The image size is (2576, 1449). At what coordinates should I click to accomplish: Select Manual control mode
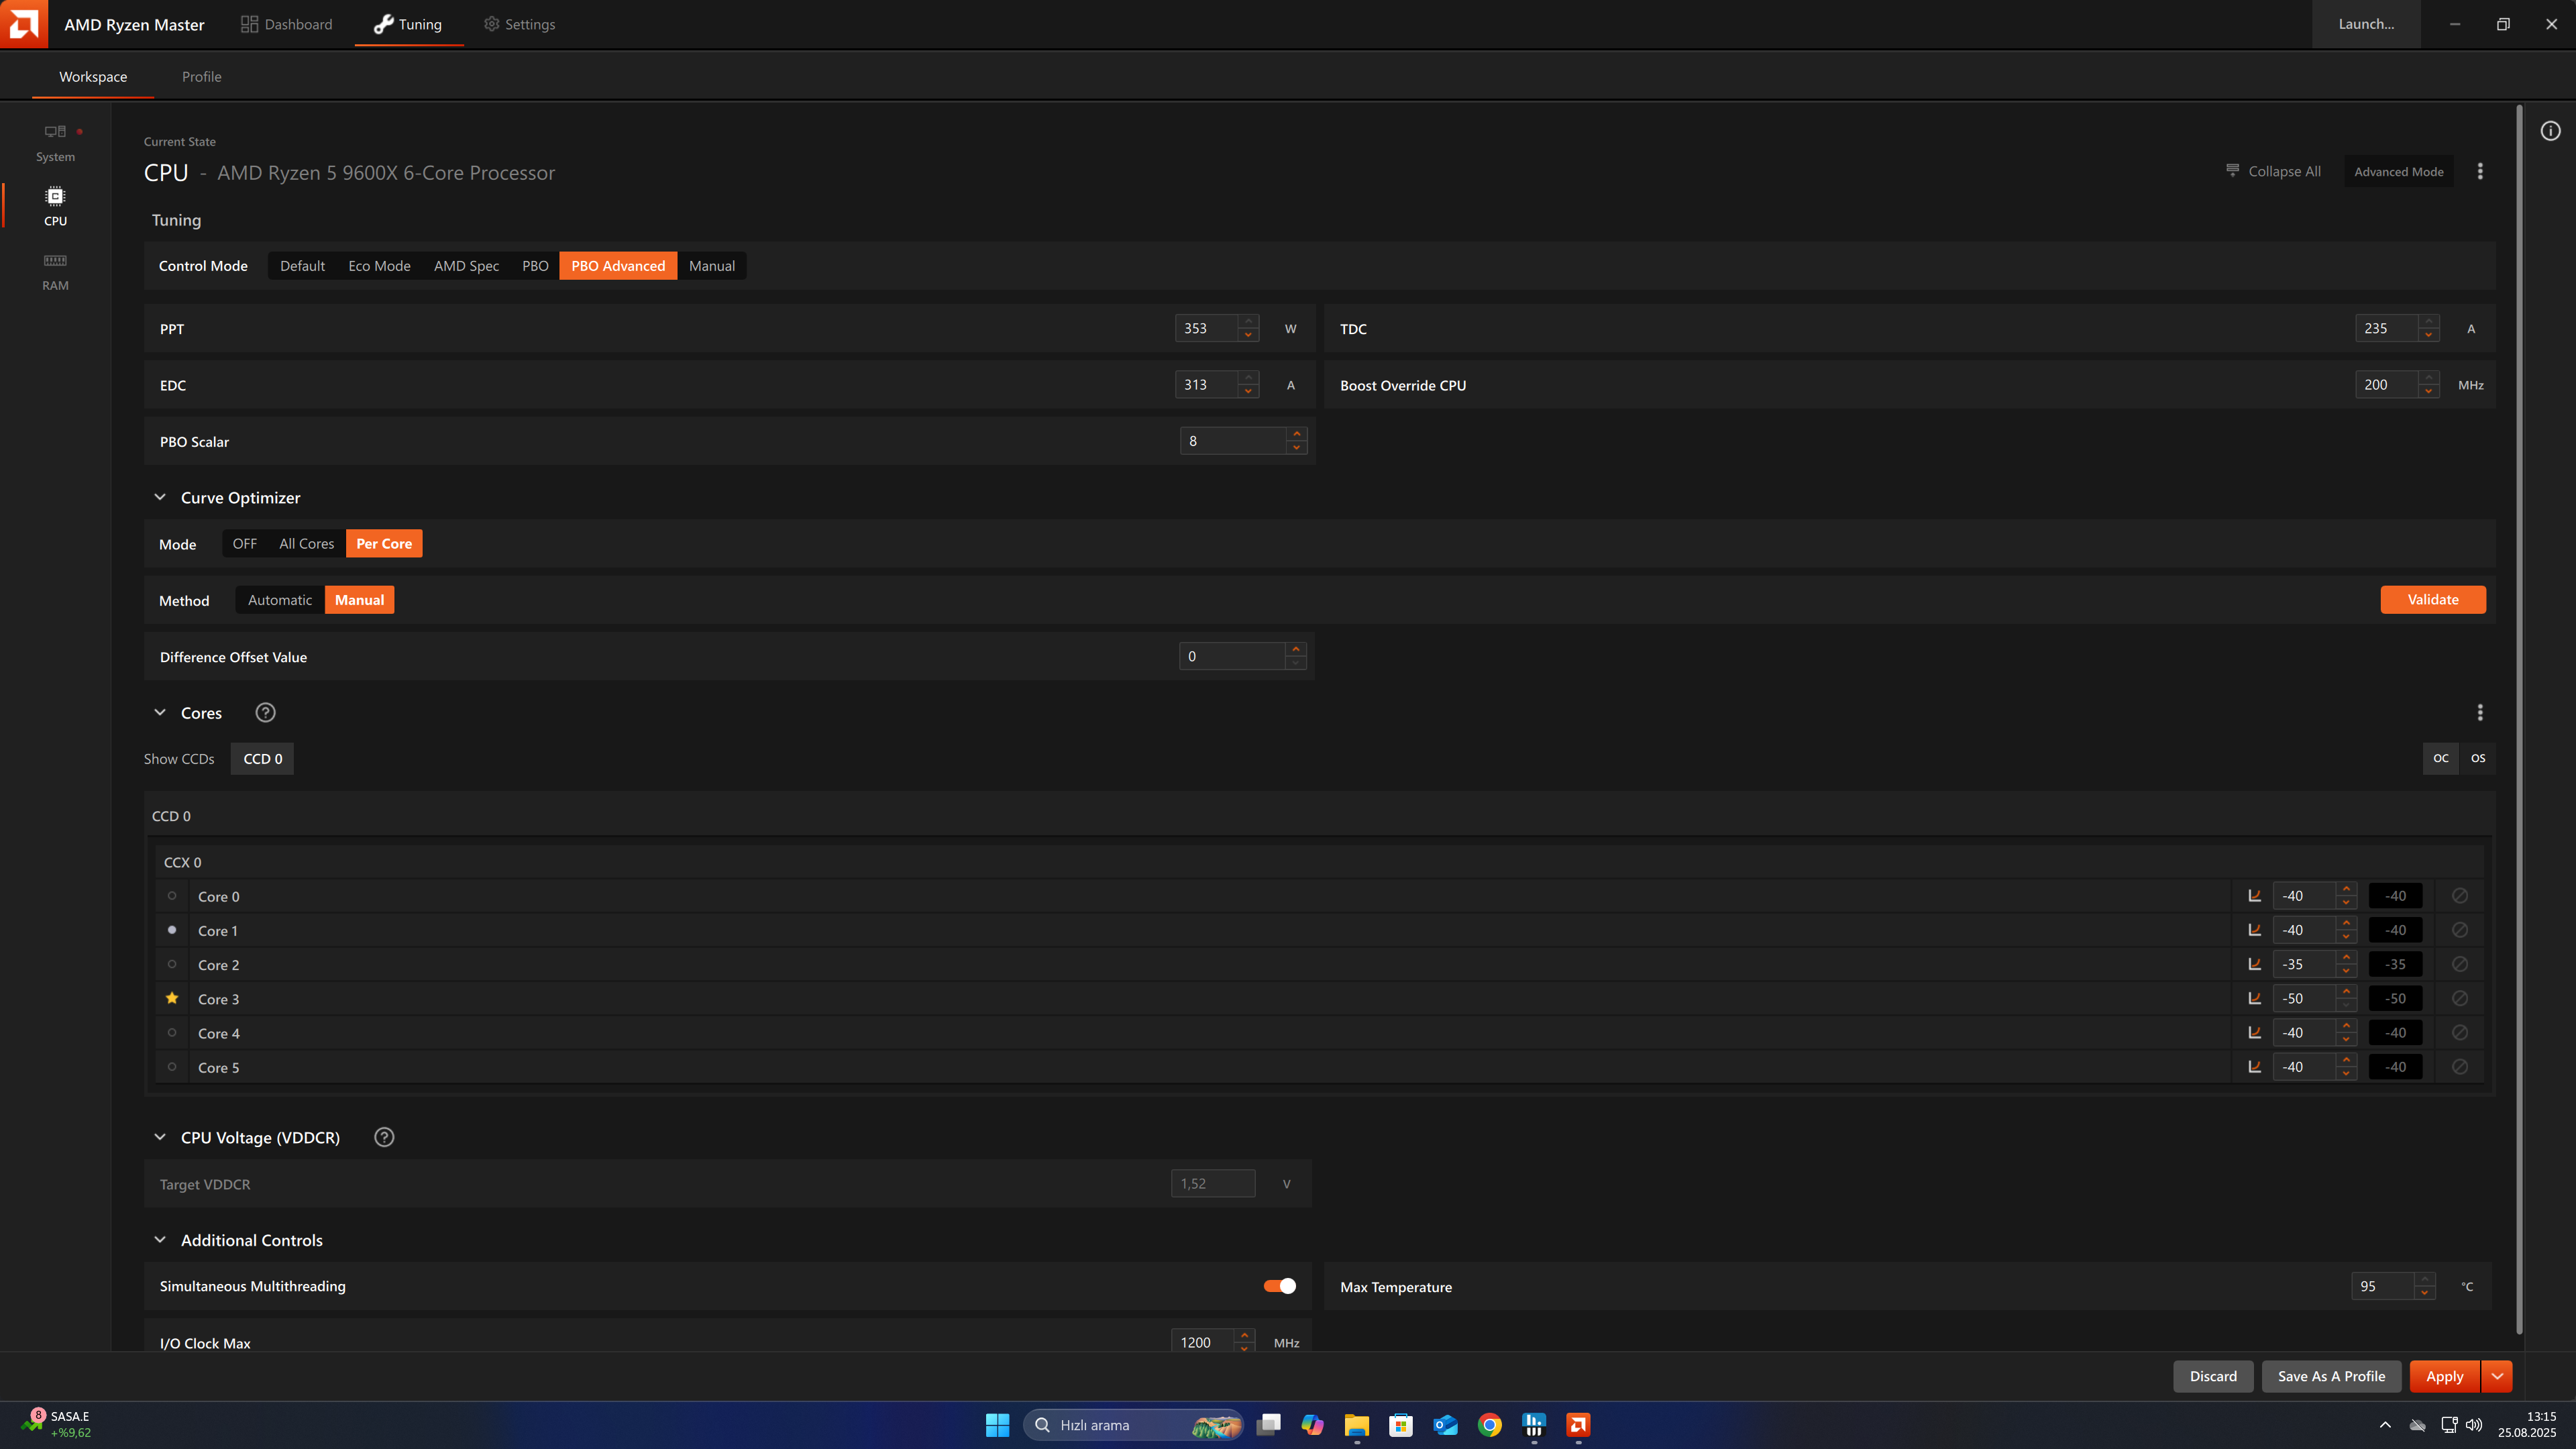click(712, 266)
